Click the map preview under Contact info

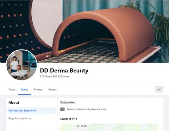109,127
